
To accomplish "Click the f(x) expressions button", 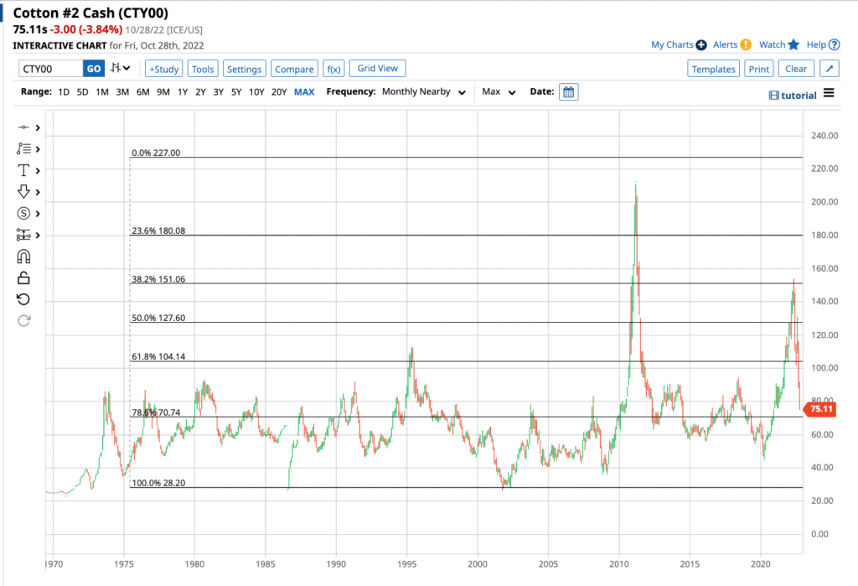I will 333,69.
